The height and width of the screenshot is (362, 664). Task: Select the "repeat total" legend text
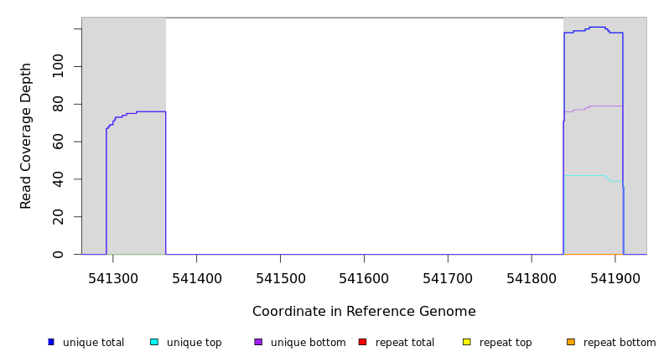pos(405,343)
